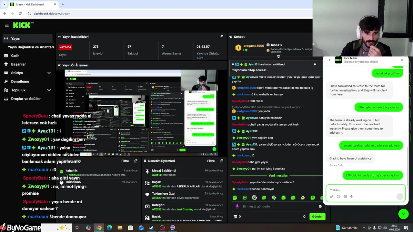This screenshot has width=413, height=232.
Task: Open Task View from the taskbar
Action: click(x=77, y=228)
